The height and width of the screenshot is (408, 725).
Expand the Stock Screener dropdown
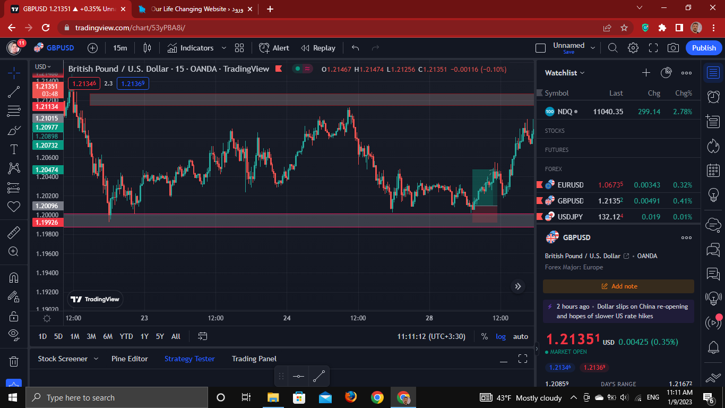[x=96, y=359]
